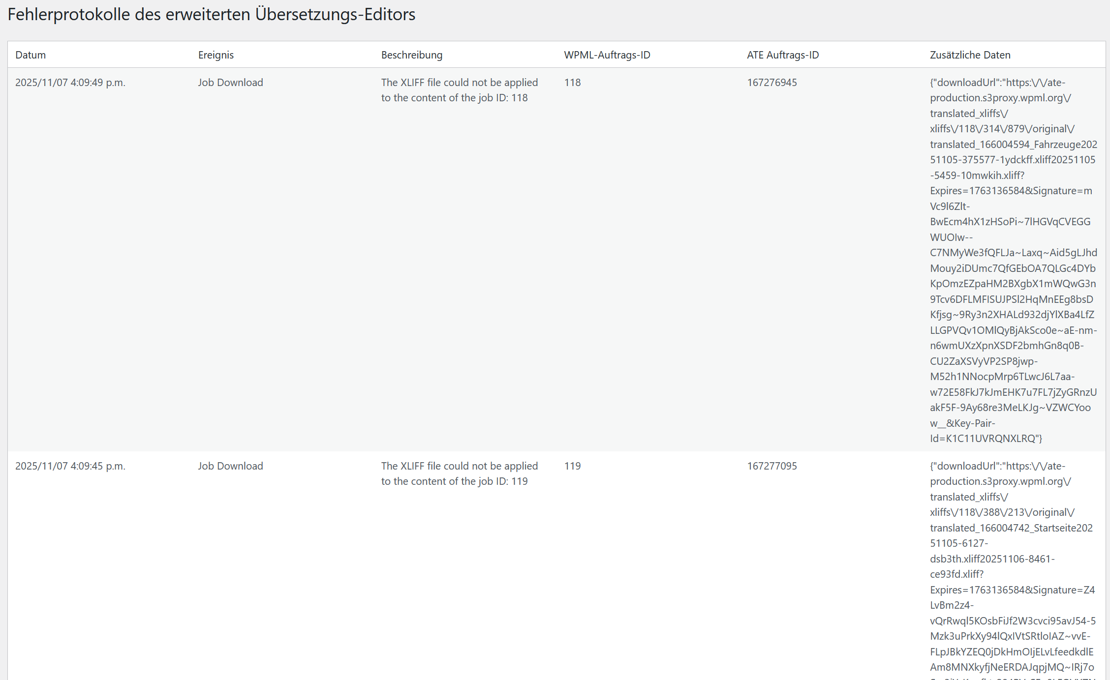This screenshot has width=1110, height=680.
Task: Click the Zusätzliche Daten column header
Action: pos(970,55)
